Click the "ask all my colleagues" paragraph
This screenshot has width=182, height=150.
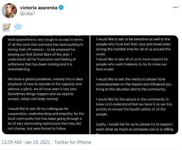[46, 119]
